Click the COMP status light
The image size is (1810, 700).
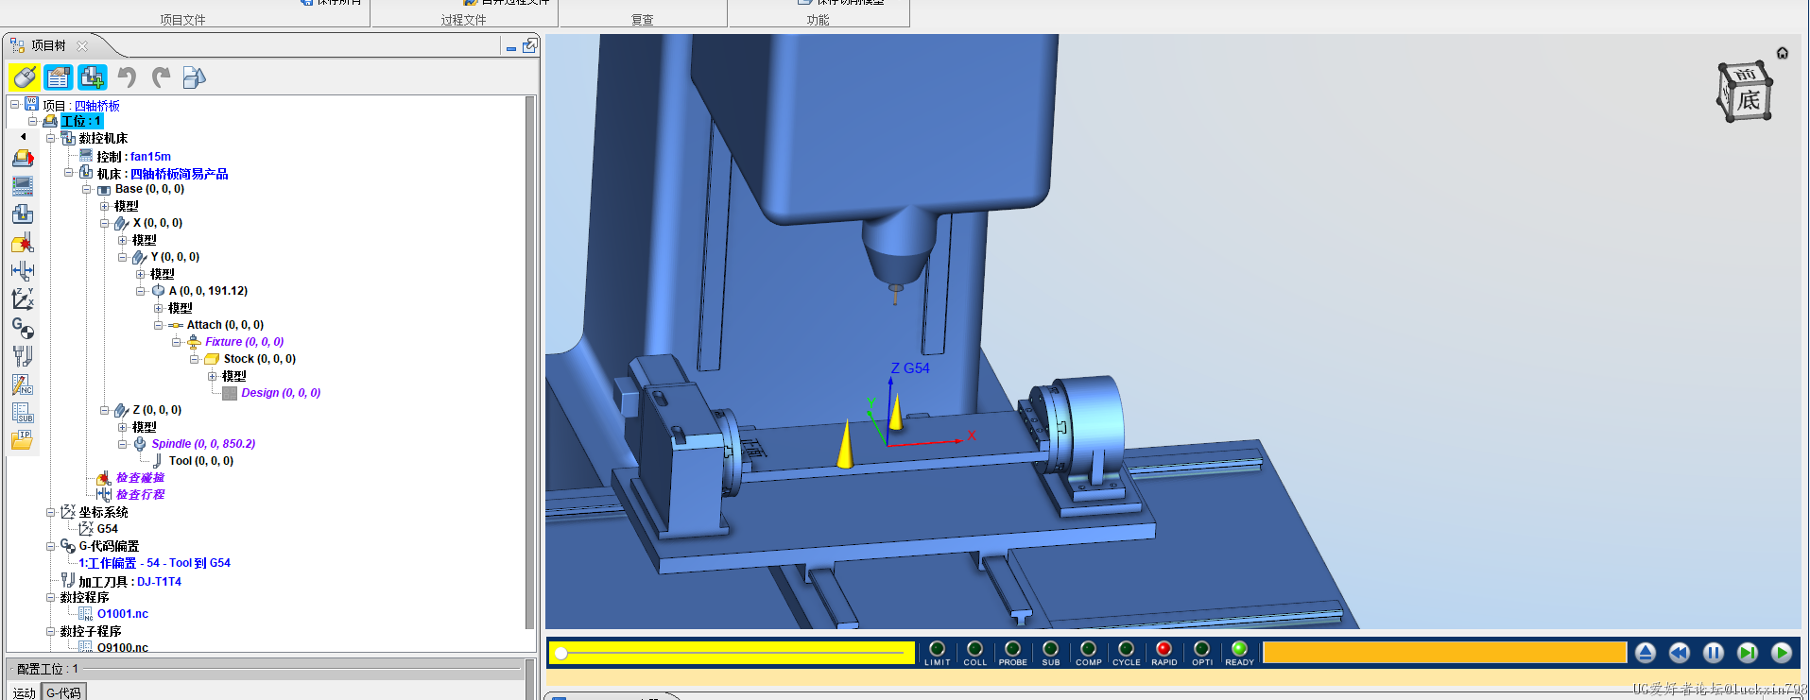(x=1089, y=649)
